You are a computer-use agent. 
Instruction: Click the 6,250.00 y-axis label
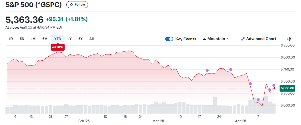[x=287, y=45]
